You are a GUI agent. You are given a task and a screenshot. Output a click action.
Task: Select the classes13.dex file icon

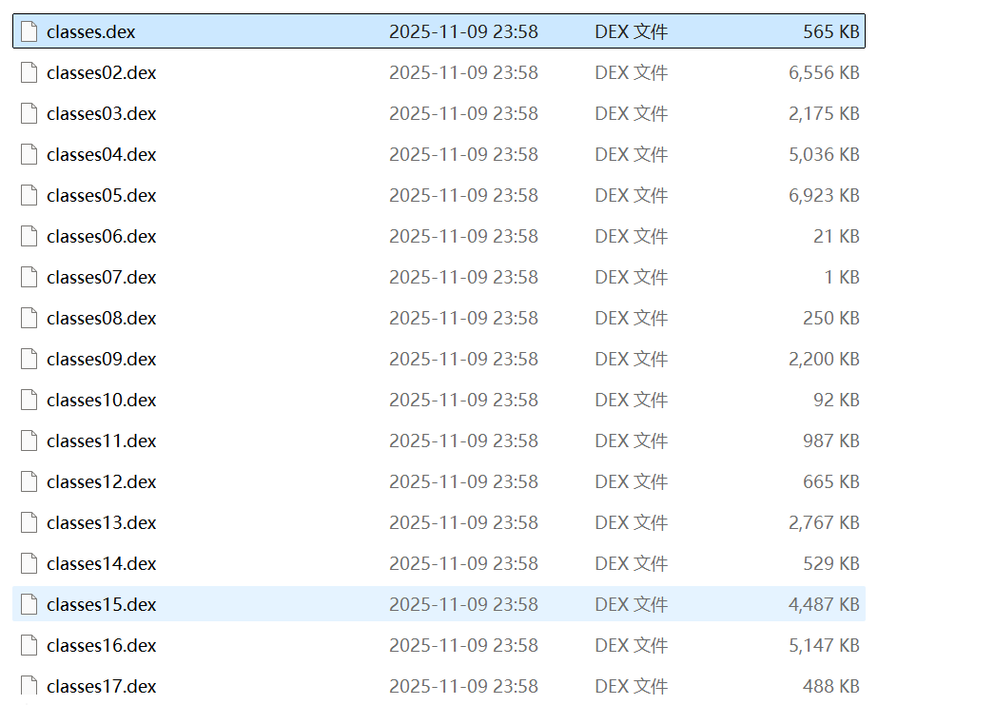[29, 522]
